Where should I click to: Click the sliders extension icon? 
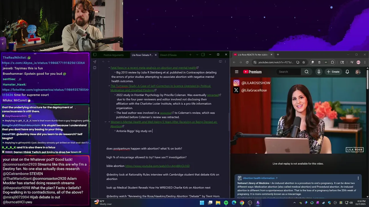[326, 62]
